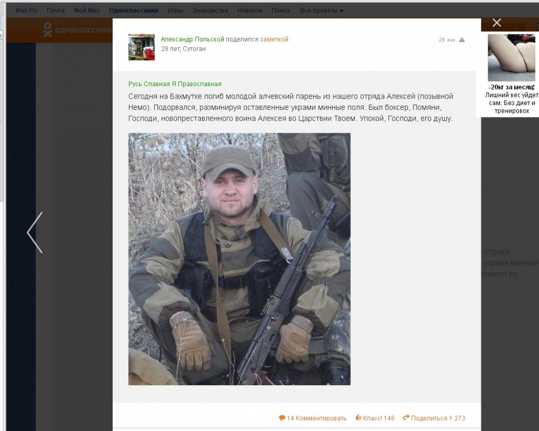Open the Mail.Ru link
The width and height of the screenshot is (539, 431).
(26, 11)
